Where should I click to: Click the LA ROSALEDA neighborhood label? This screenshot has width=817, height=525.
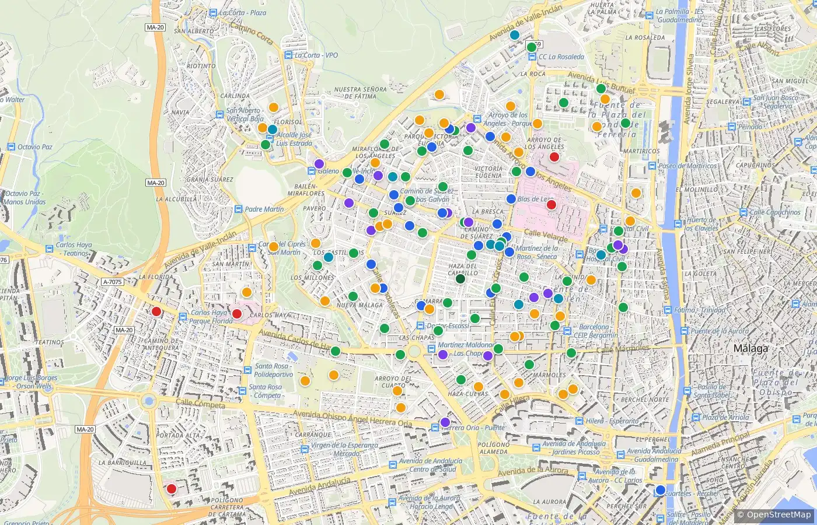click(x=645, y=37)
